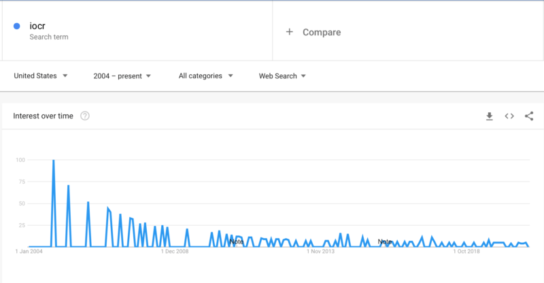This screenshot has width=544, height=283.
Task: Click the 1 Dec 2008 axis label
Action: click(x=175, y=251)
